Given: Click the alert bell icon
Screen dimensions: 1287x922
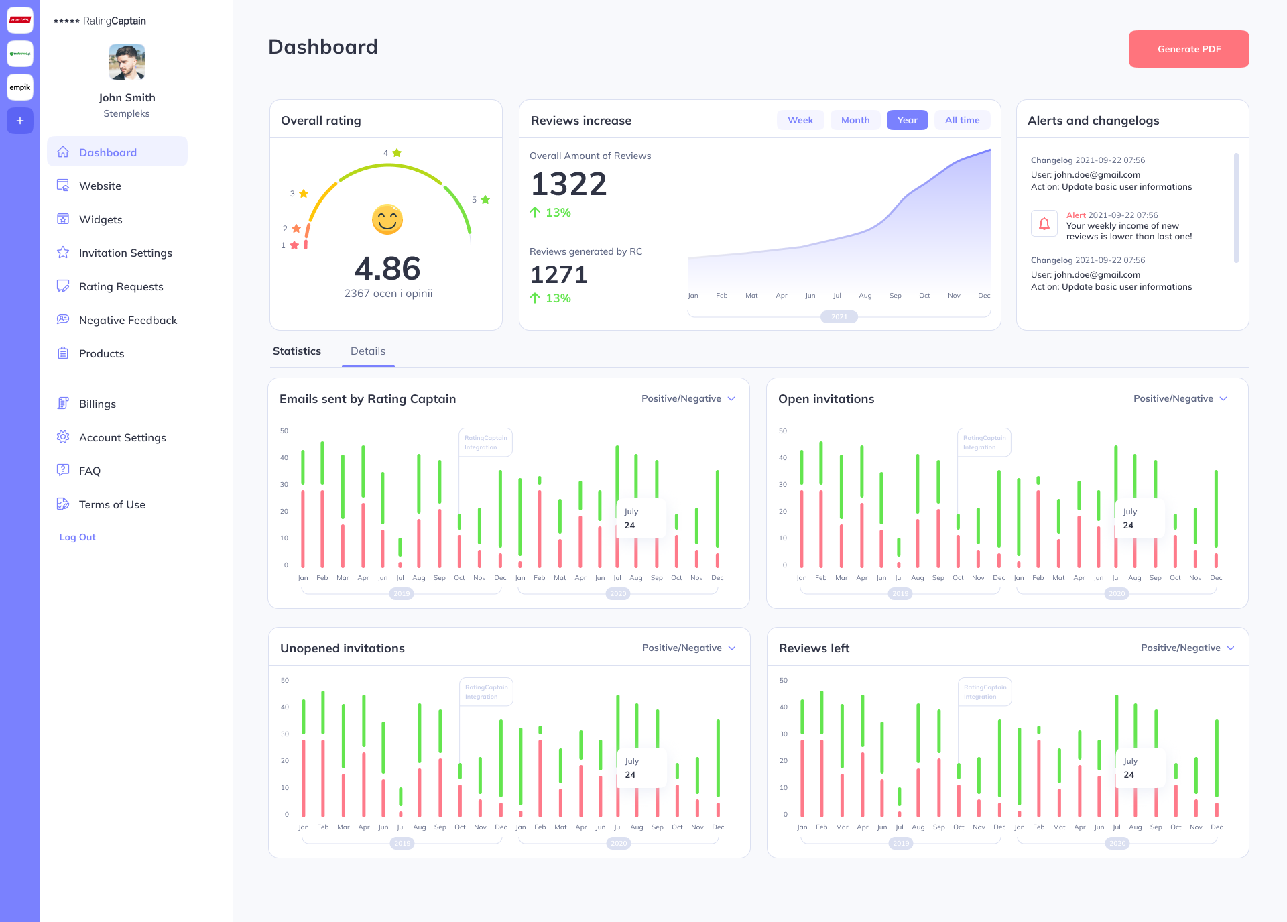Looking at the screenshot, I should pyautogui.click(x=1044, y=224).
